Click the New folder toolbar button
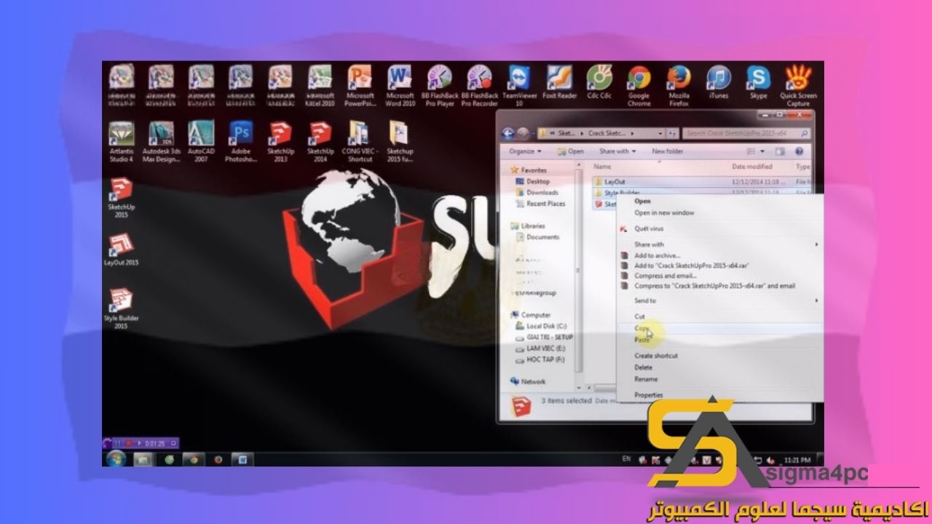Image resolution: width=932 pixels, height=524 pixels. click(667, 151)
